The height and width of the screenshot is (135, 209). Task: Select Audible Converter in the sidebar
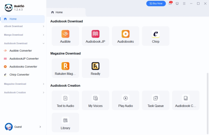click(x=23, y=51)
